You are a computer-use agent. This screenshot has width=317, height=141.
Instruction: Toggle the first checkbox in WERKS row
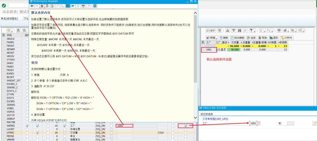click(x=27, y=126)
